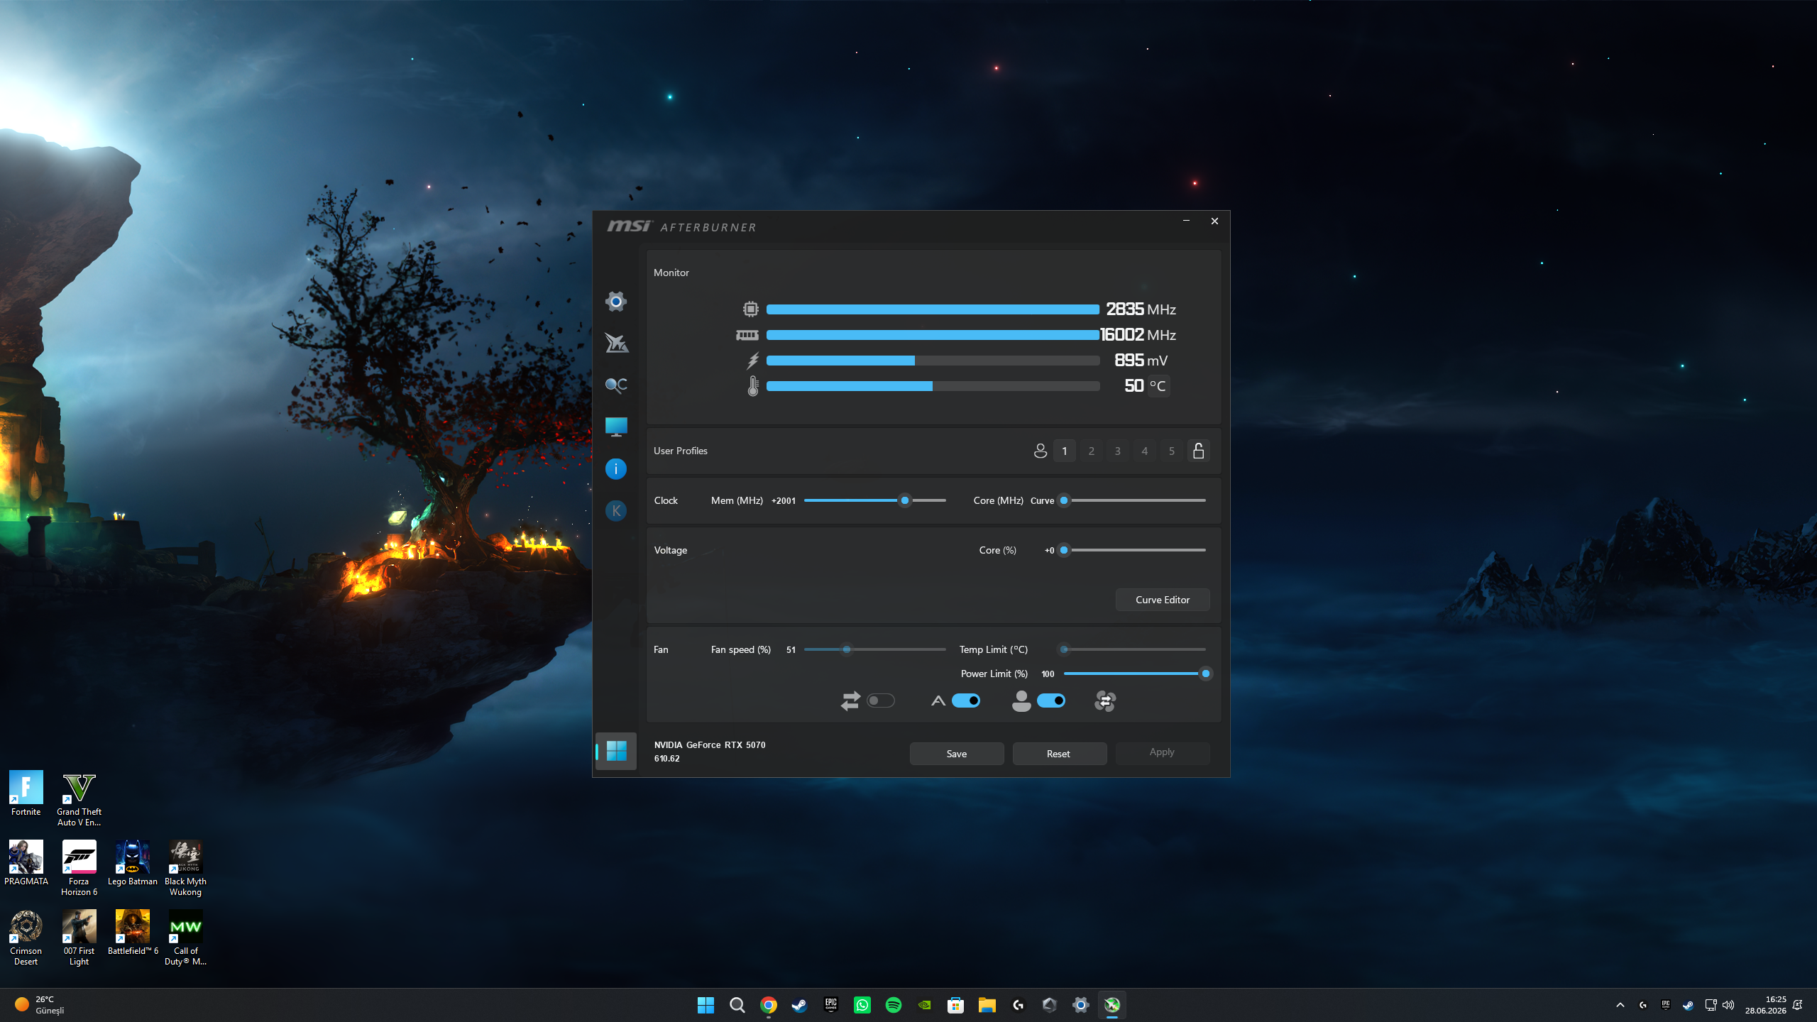Open the Curve Editor
1817x1022 pixels.
(1163, 600)
